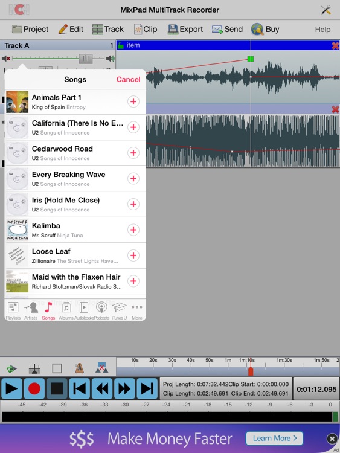Click Learn More in the ad banner
This screenshot has height=453, width=340.
pos(274,439)
